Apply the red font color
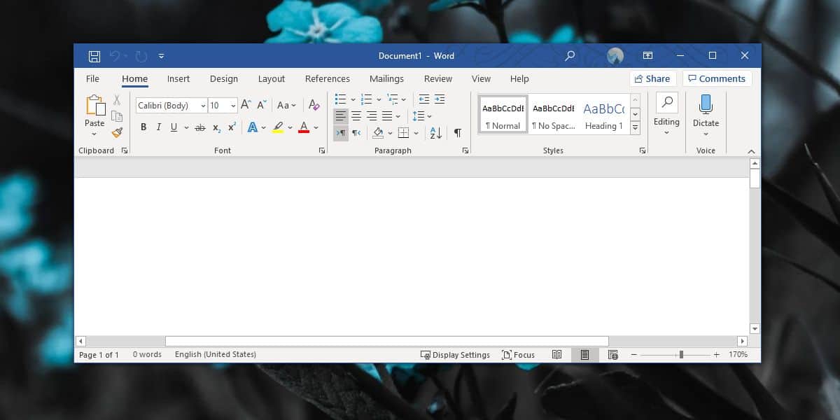The width and height of the screenshot is (840, 420). point(304,127)
